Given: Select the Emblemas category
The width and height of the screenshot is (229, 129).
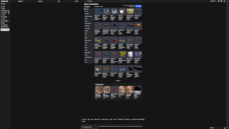Looking at the screenshot, I should pyautogui.click(x=86, y=31).
